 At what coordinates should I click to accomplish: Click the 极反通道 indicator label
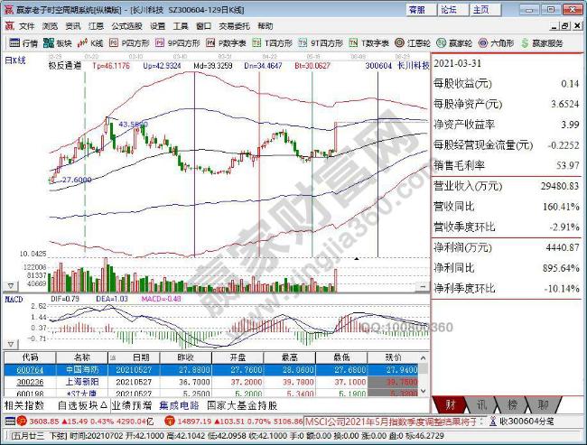tap(65, 66)
